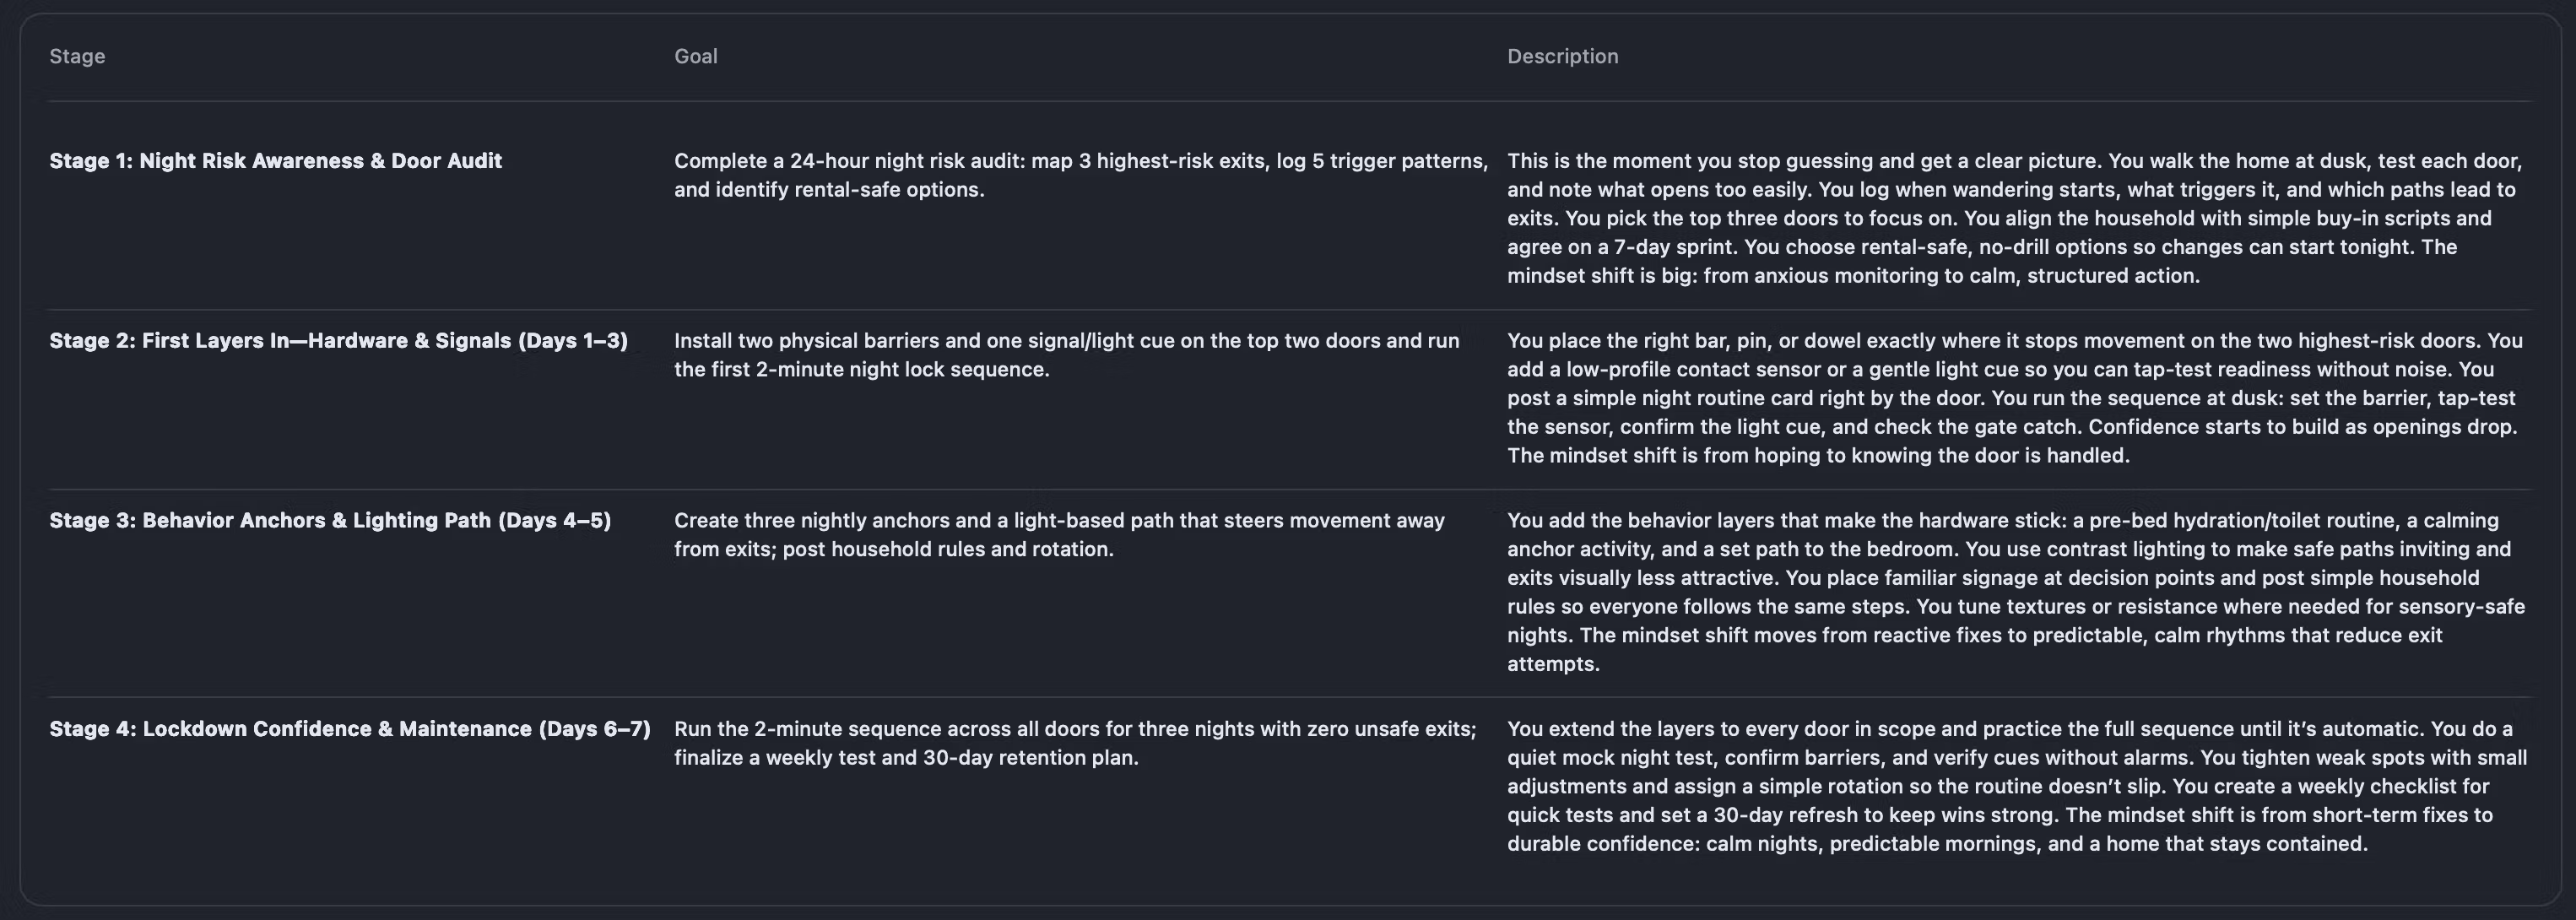The image size is (2576, 920).
Task: Click the Goal column header
Action: 695,57
